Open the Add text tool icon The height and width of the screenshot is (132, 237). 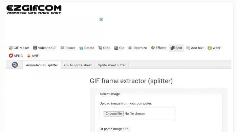click(x=188, y=48)
